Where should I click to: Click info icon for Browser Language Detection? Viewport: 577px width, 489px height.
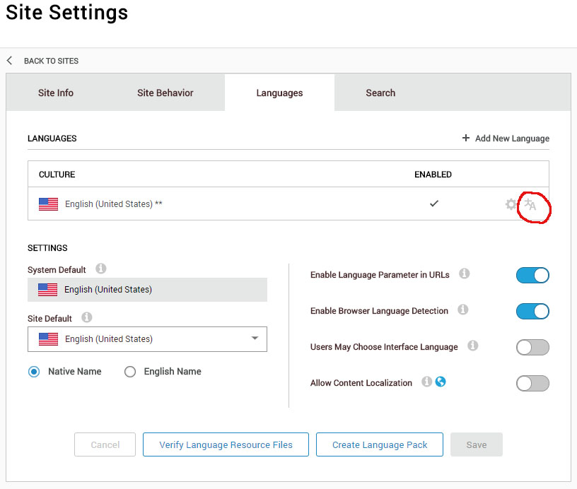[x=463, y=310]
